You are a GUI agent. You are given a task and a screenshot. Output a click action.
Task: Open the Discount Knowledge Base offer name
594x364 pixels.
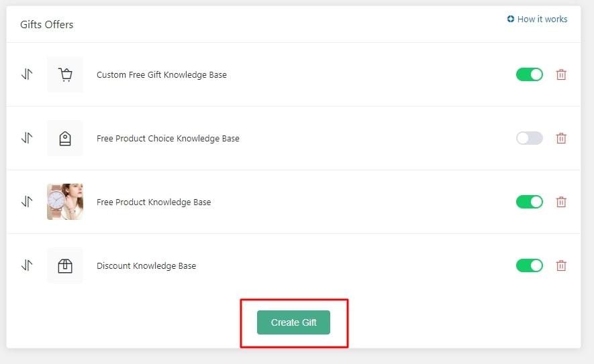click(146, 266)
